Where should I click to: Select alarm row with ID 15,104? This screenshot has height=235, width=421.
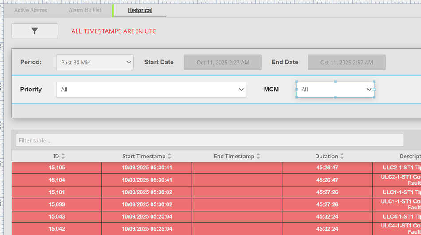[57, 180]
